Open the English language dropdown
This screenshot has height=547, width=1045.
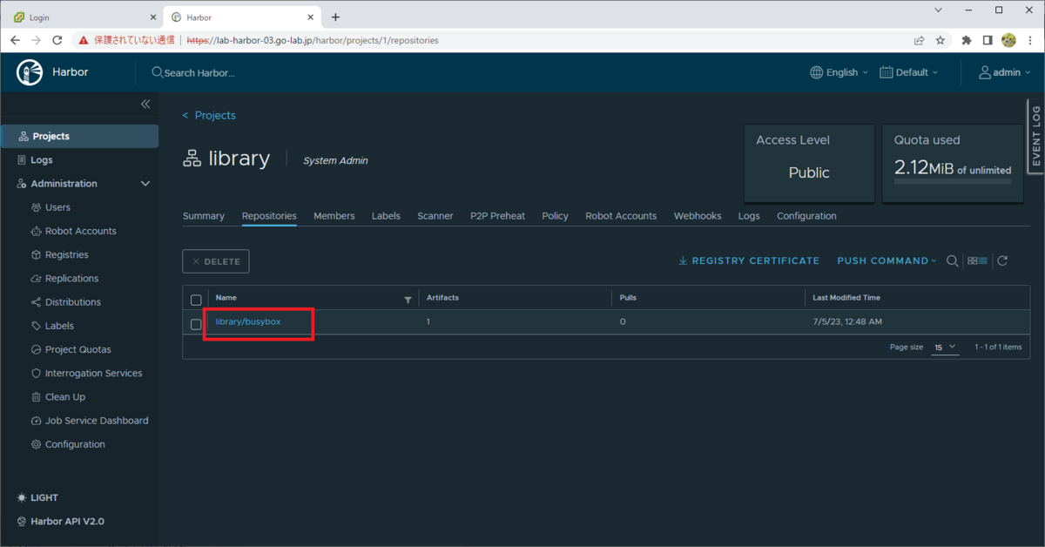point(839,72)
